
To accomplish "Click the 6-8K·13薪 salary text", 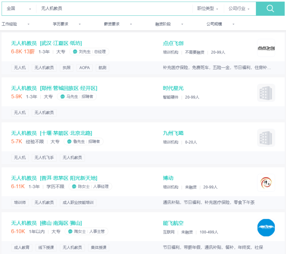I will (x=23, y=52).
